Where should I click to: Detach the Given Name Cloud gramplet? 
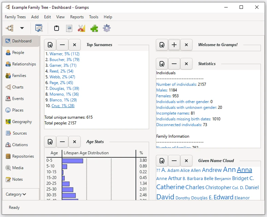pos(162,161)
